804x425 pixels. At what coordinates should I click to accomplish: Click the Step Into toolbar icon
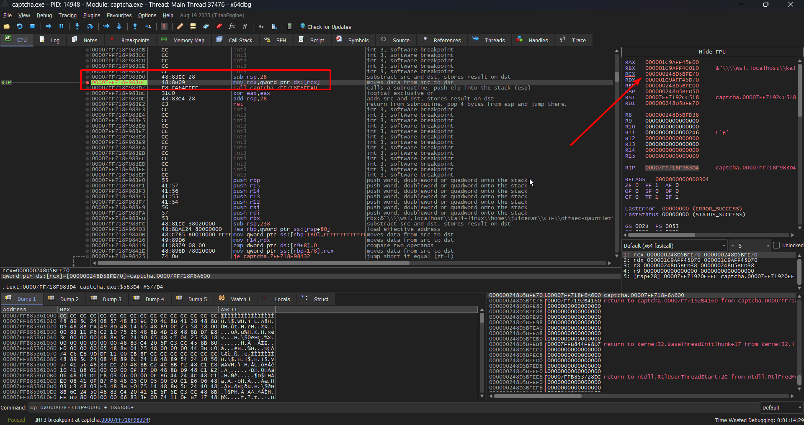tap(77, 26)
